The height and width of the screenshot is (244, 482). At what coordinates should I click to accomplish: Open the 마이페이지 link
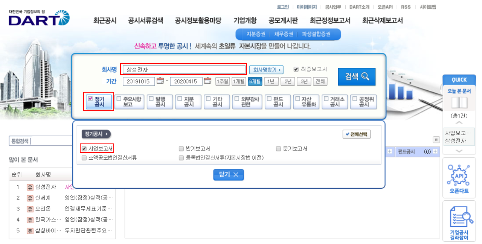[x=307, y=7]
